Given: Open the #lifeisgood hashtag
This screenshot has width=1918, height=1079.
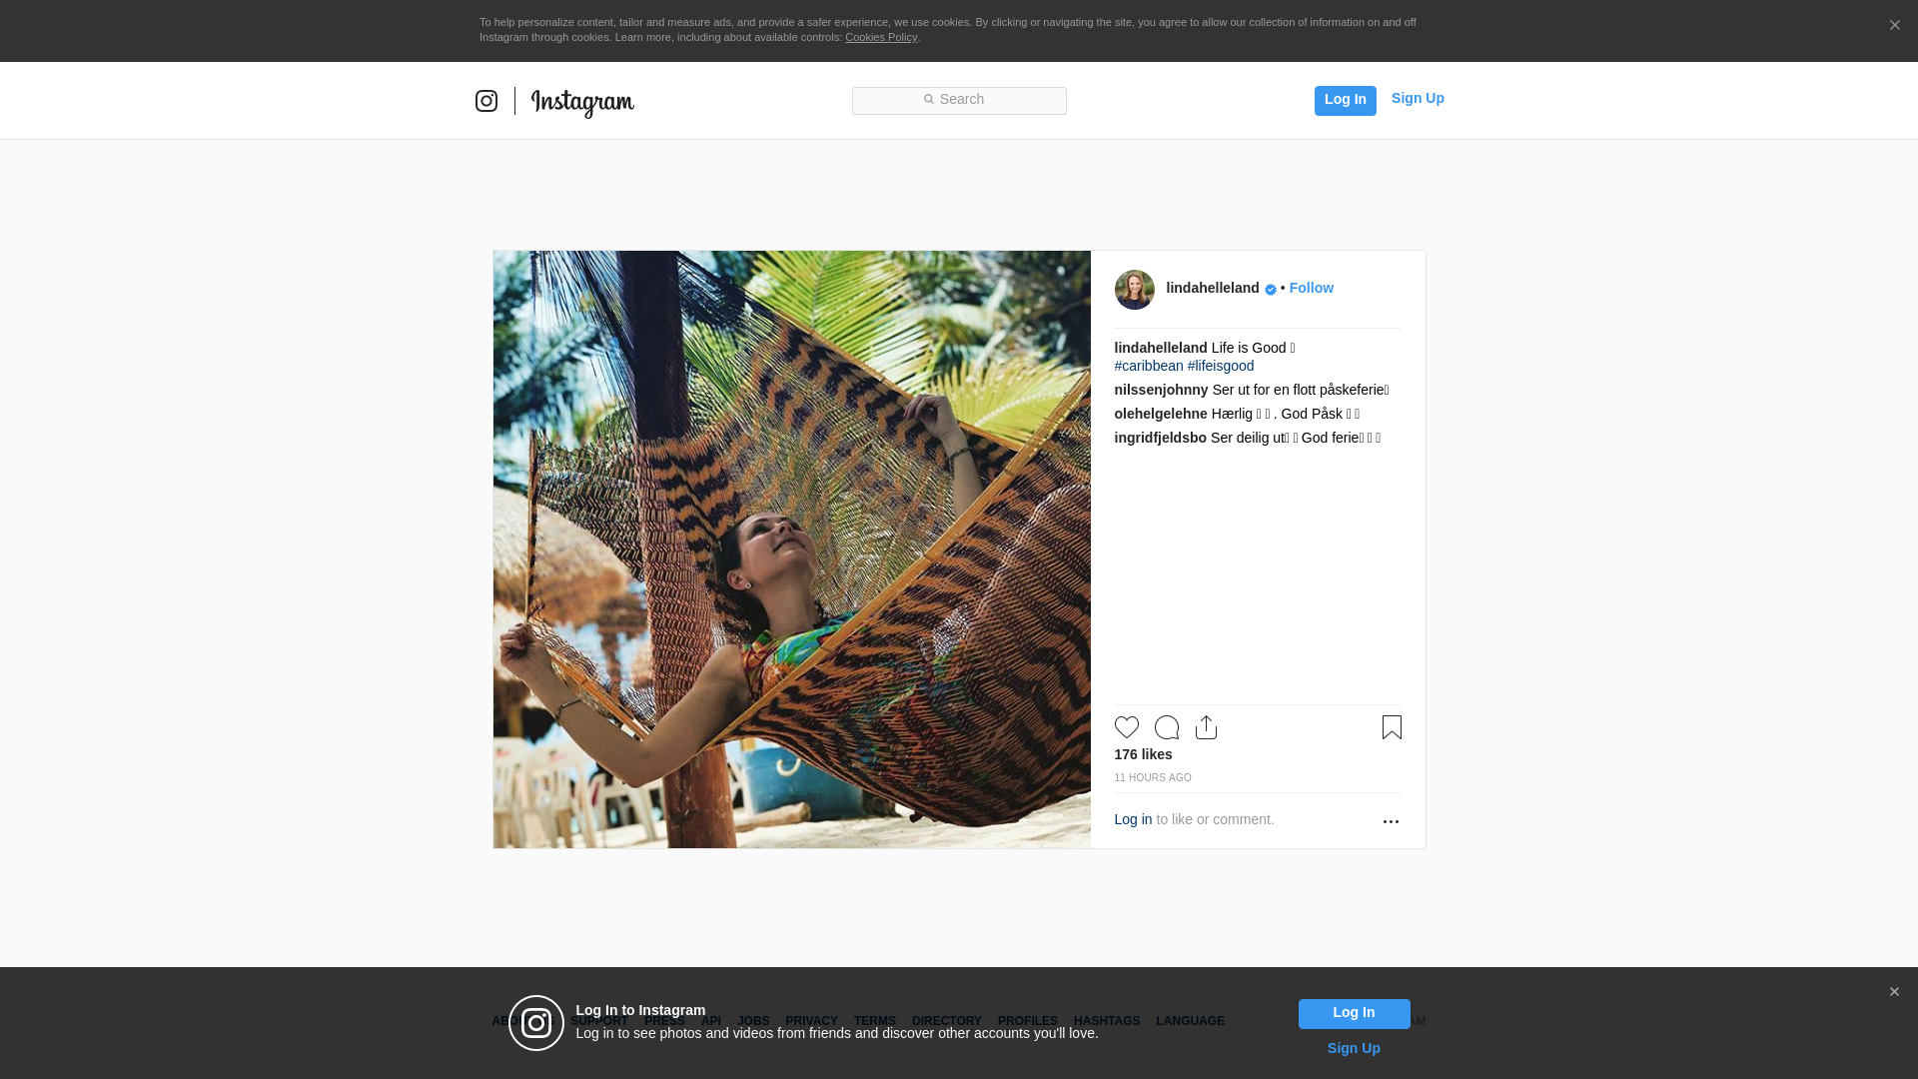Looking at the screenshot, I should 1221,366.
